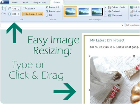Expand the picture styles gallery
The width and height of the screenshot is (140, 104).
(105, 15)
